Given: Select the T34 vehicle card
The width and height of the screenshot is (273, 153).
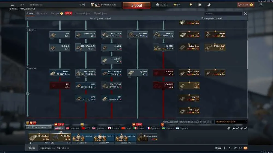Looking at the screenshot, I should tap(112, 98).
